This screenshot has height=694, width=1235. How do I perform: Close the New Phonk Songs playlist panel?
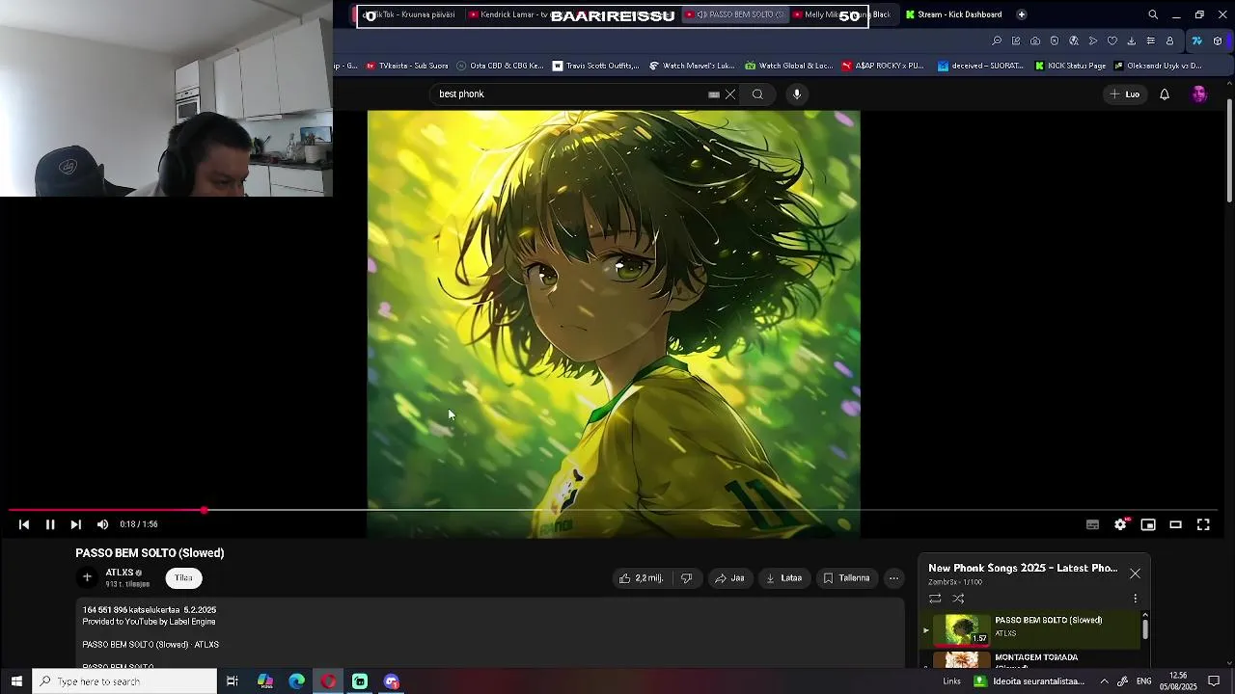pyautogui.click(x=1135, y=574)
